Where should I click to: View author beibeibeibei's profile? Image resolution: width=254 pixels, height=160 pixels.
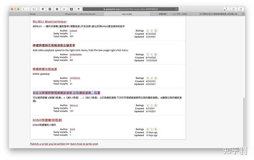click(x=75, y=55)
